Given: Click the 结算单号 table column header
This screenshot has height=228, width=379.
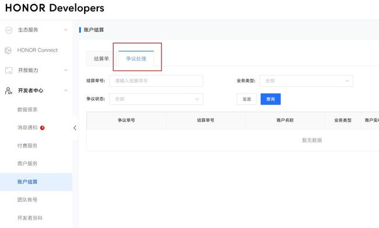Looking at the screenshot, I should click(205, 120).
